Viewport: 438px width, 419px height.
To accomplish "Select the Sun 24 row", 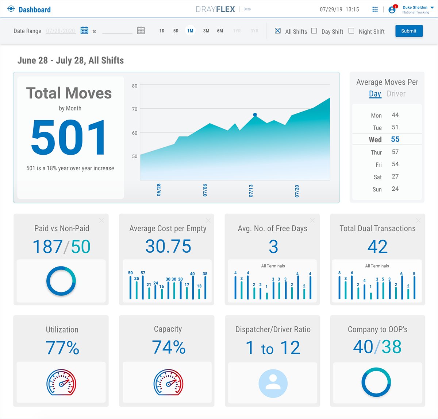I will (x=387, y=189).
